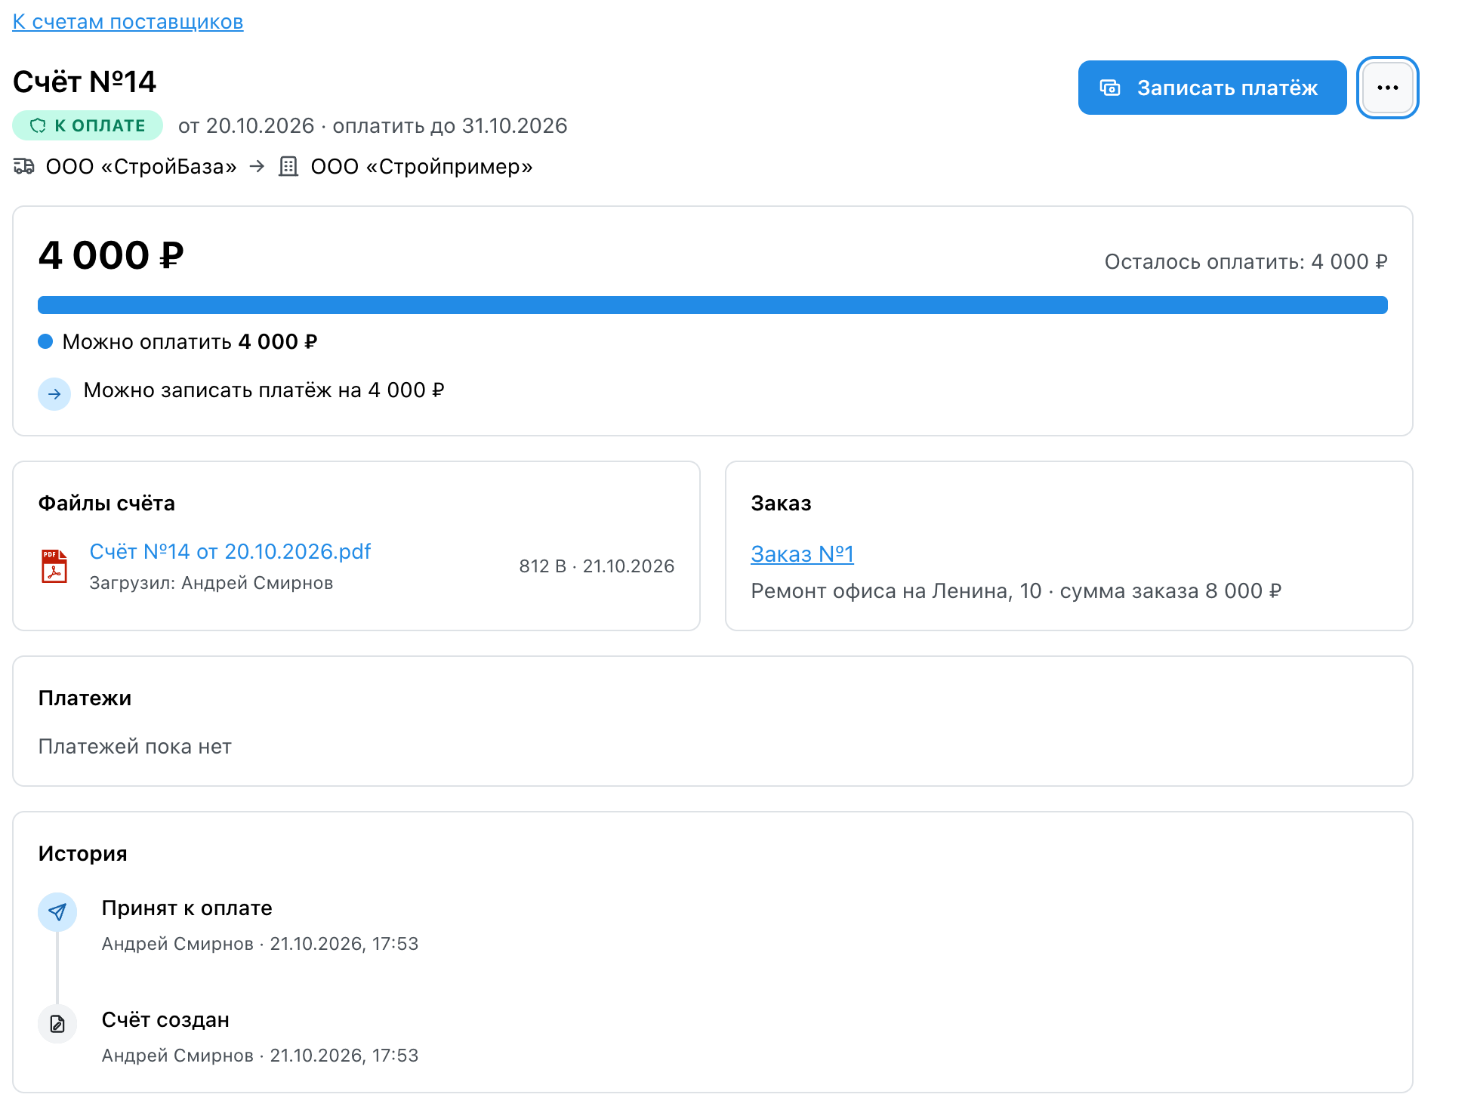The width and height of the screenshot is (1474, 1119).
Task: Open the three-dots more actions menu
Action: coord(1387,88)
